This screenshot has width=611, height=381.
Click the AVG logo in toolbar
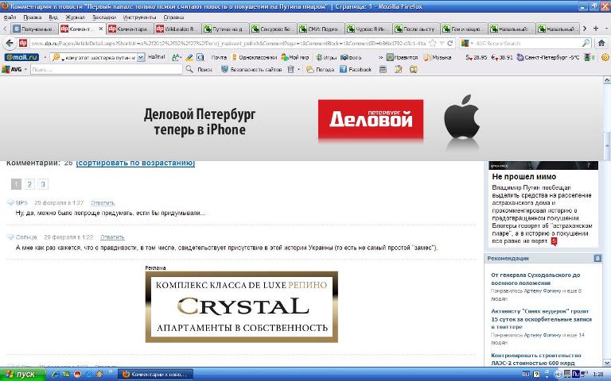[12, 69]
